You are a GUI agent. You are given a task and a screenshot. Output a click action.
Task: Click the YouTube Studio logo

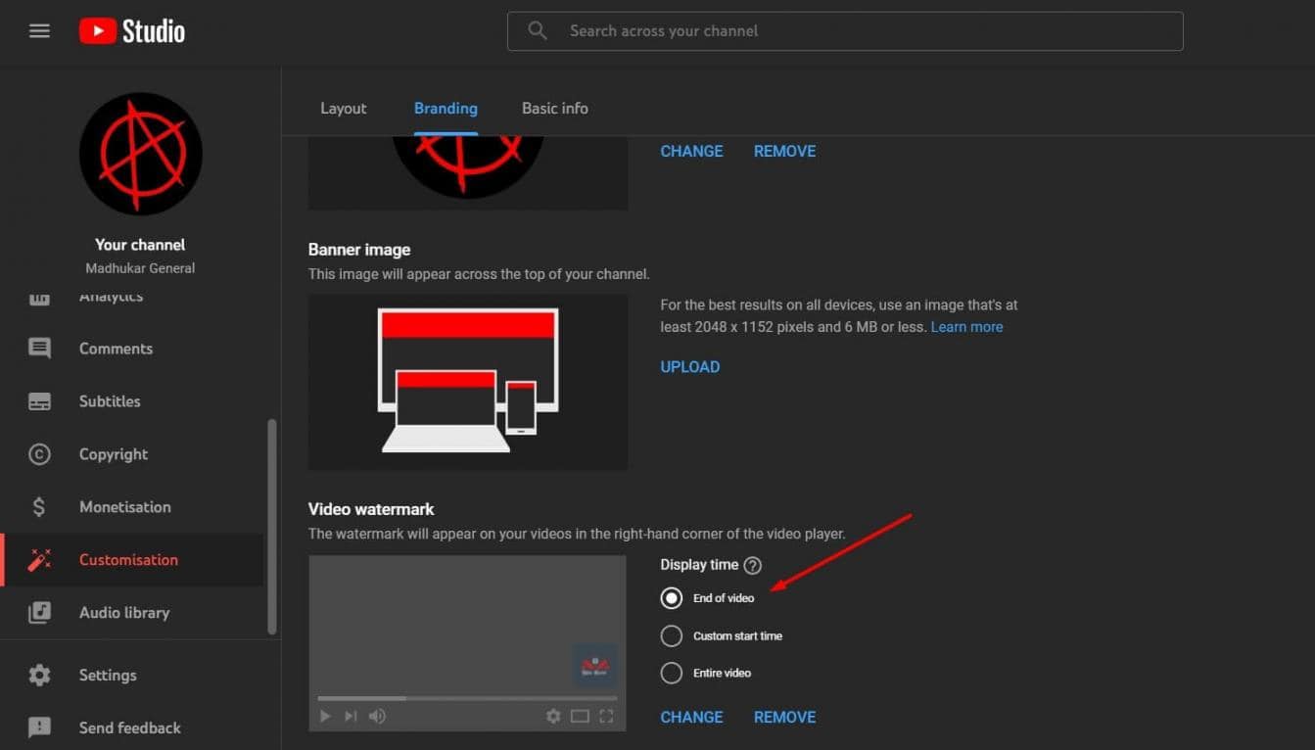coord(132,31)
